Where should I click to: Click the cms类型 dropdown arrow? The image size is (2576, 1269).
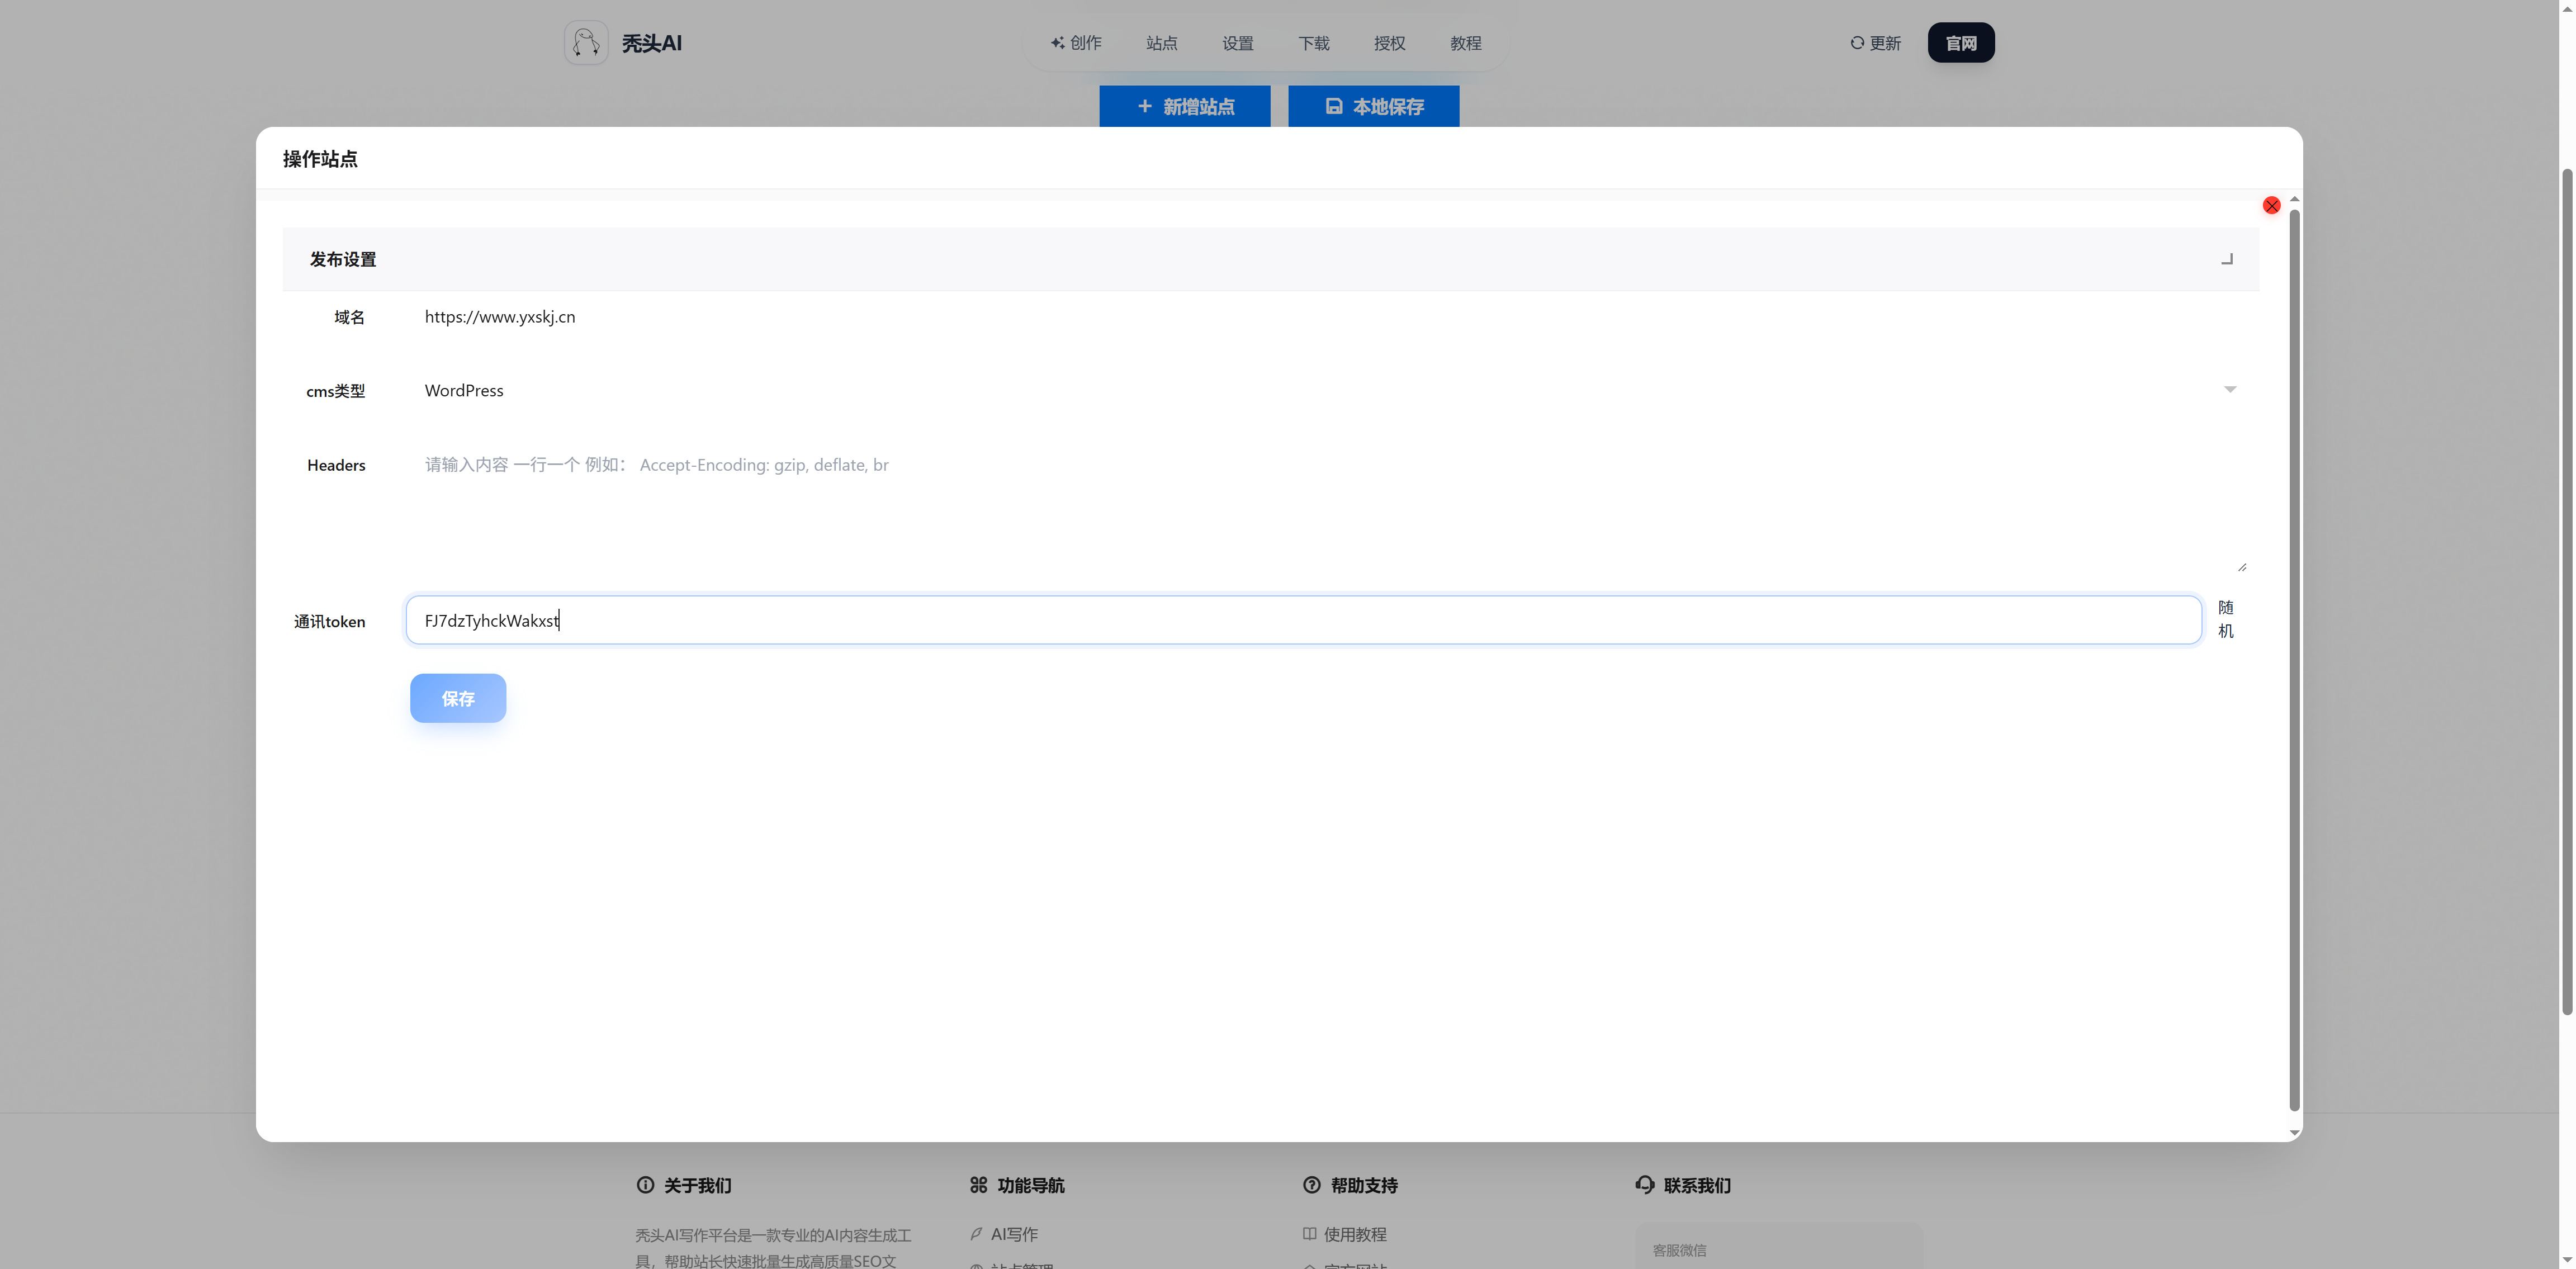[2229, 389]
